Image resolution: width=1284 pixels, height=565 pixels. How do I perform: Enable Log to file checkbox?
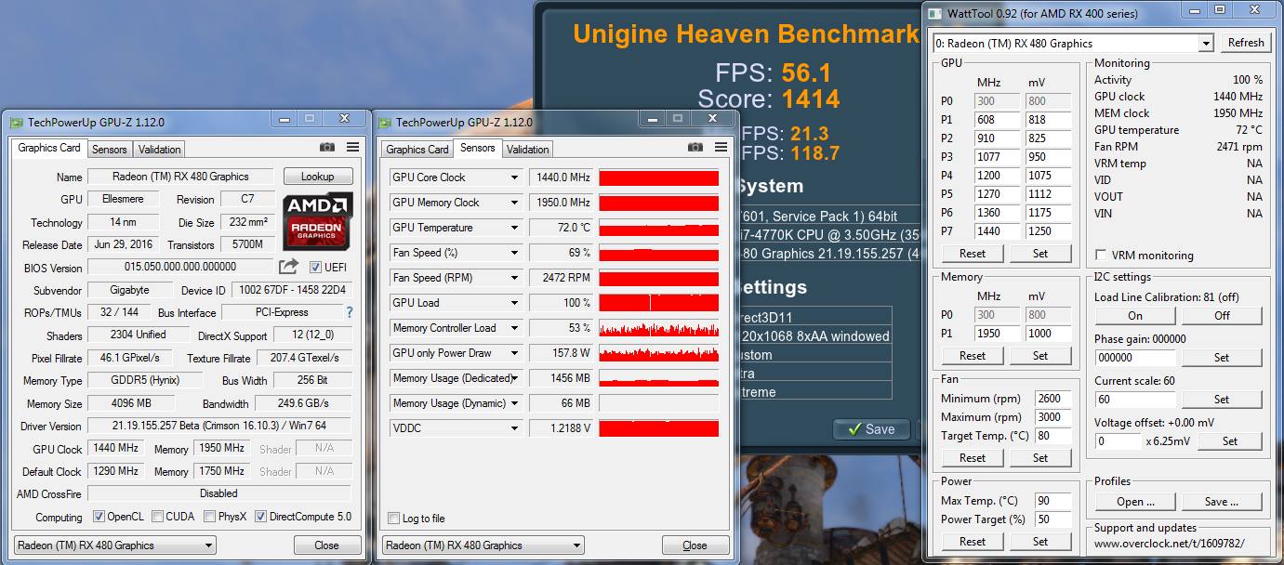[x=394, y=519]
